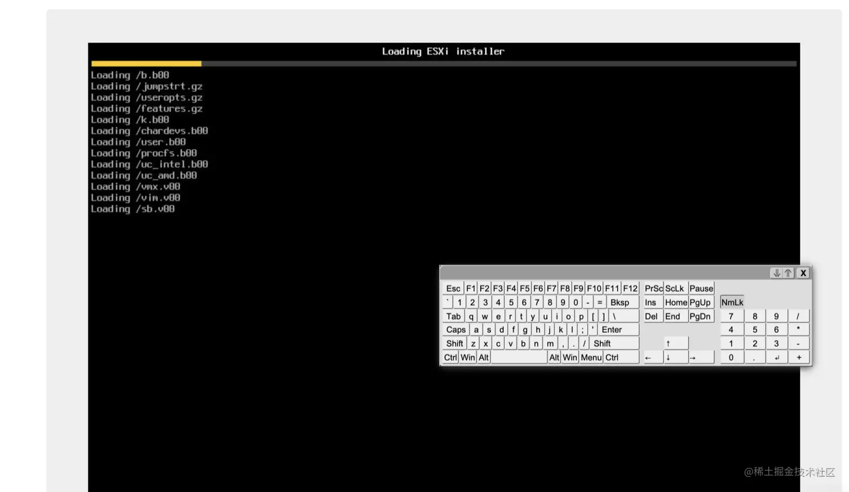Click the Menu key
Screen dimensions: 849x492
[591, 357]
